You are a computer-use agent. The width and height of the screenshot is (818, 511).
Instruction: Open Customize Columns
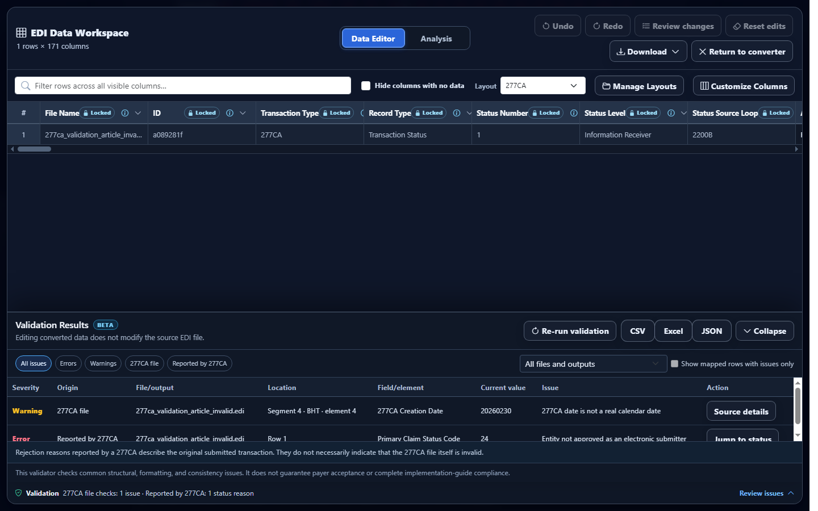coord(744,86)
